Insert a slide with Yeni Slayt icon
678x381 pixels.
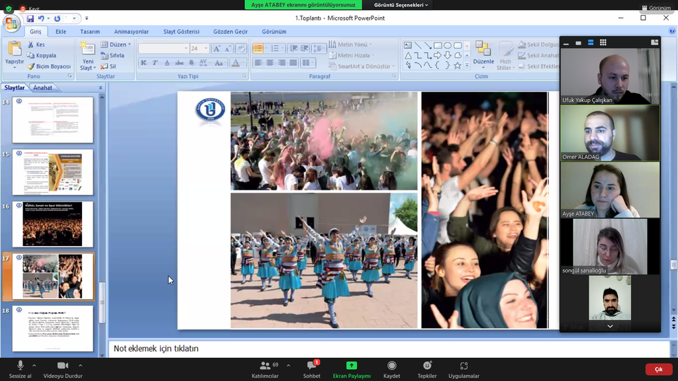88,48
